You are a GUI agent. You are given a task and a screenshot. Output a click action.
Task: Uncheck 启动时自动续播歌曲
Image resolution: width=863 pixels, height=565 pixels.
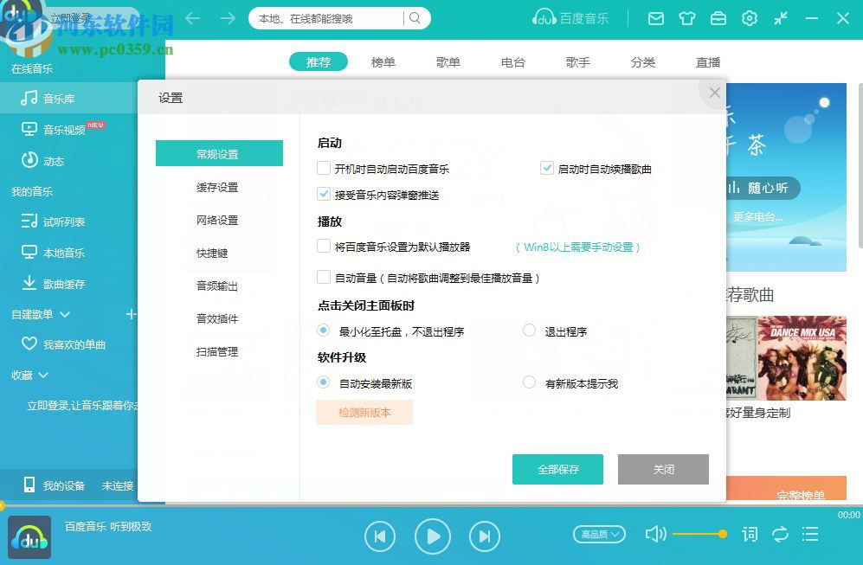tap(547, 169)
